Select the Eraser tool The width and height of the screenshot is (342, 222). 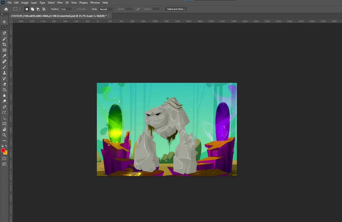4,84
